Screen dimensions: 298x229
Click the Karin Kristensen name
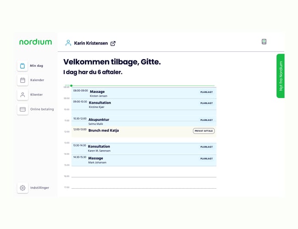(x=91, y=44)
